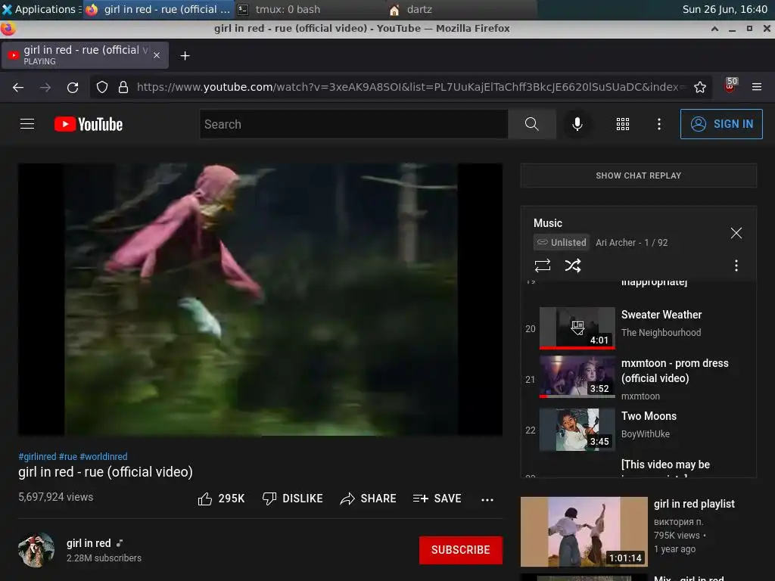This screenshot has width=775, height=581.
Task: Select 'The Neighbourhood' artist text
Action: coord(661,333)
